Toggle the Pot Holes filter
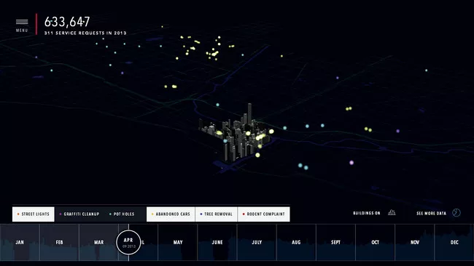 (122, 214)
